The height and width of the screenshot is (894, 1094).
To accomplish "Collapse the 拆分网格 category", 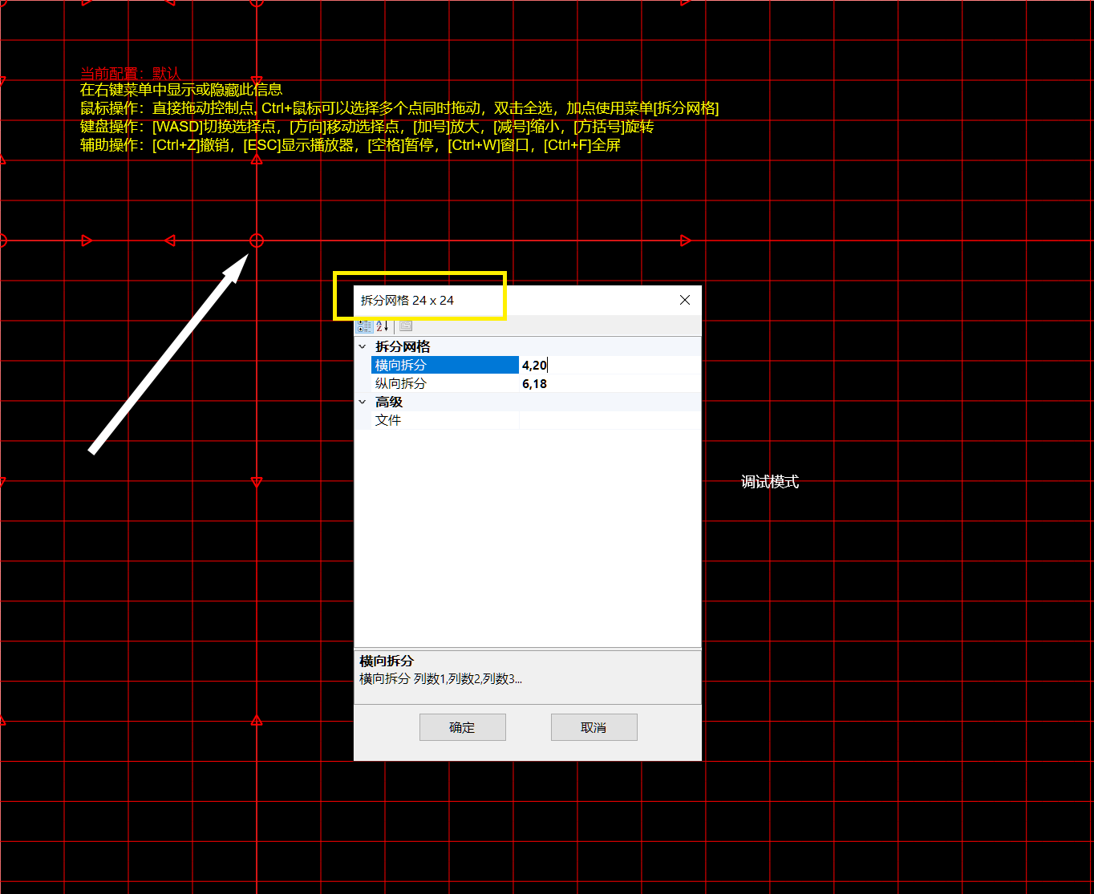I will [363, 346].
